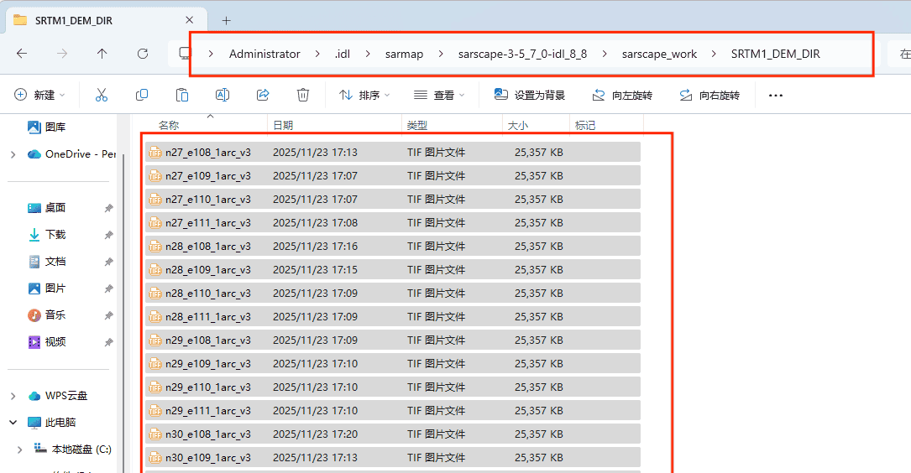Click SRTM1_DEM_DIR breadcrumb segment
The height and width of the screenshot is (473, 911).
click(775, 54)
